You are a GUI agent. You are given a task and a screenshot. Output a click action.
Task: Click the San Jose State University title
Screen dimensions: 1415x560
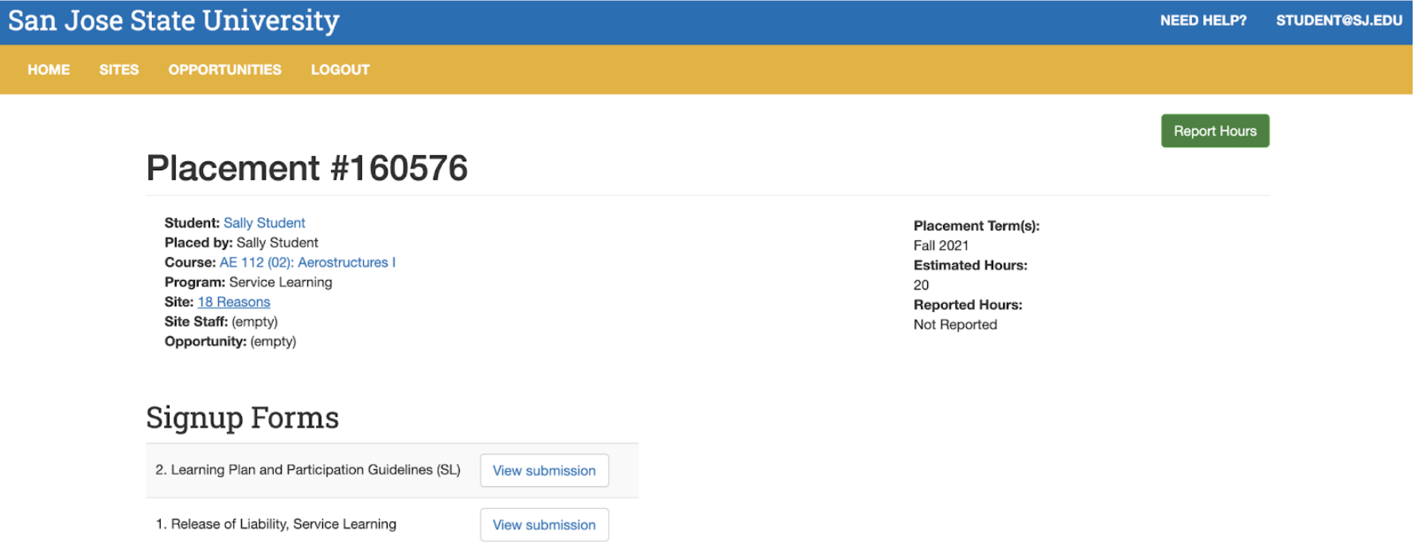pyautogui.click(x=173, y=21)
